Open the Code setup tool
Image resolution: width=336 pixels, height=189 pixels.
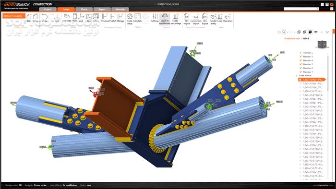click(130, 19)
